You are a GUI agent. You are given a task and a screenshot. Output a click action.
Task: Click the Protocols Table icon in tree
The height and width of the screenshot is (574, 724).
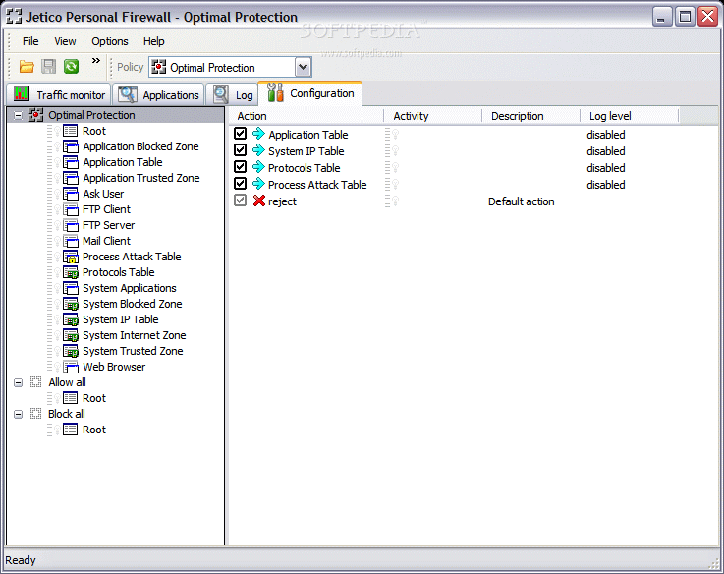[x=70, y=272]
